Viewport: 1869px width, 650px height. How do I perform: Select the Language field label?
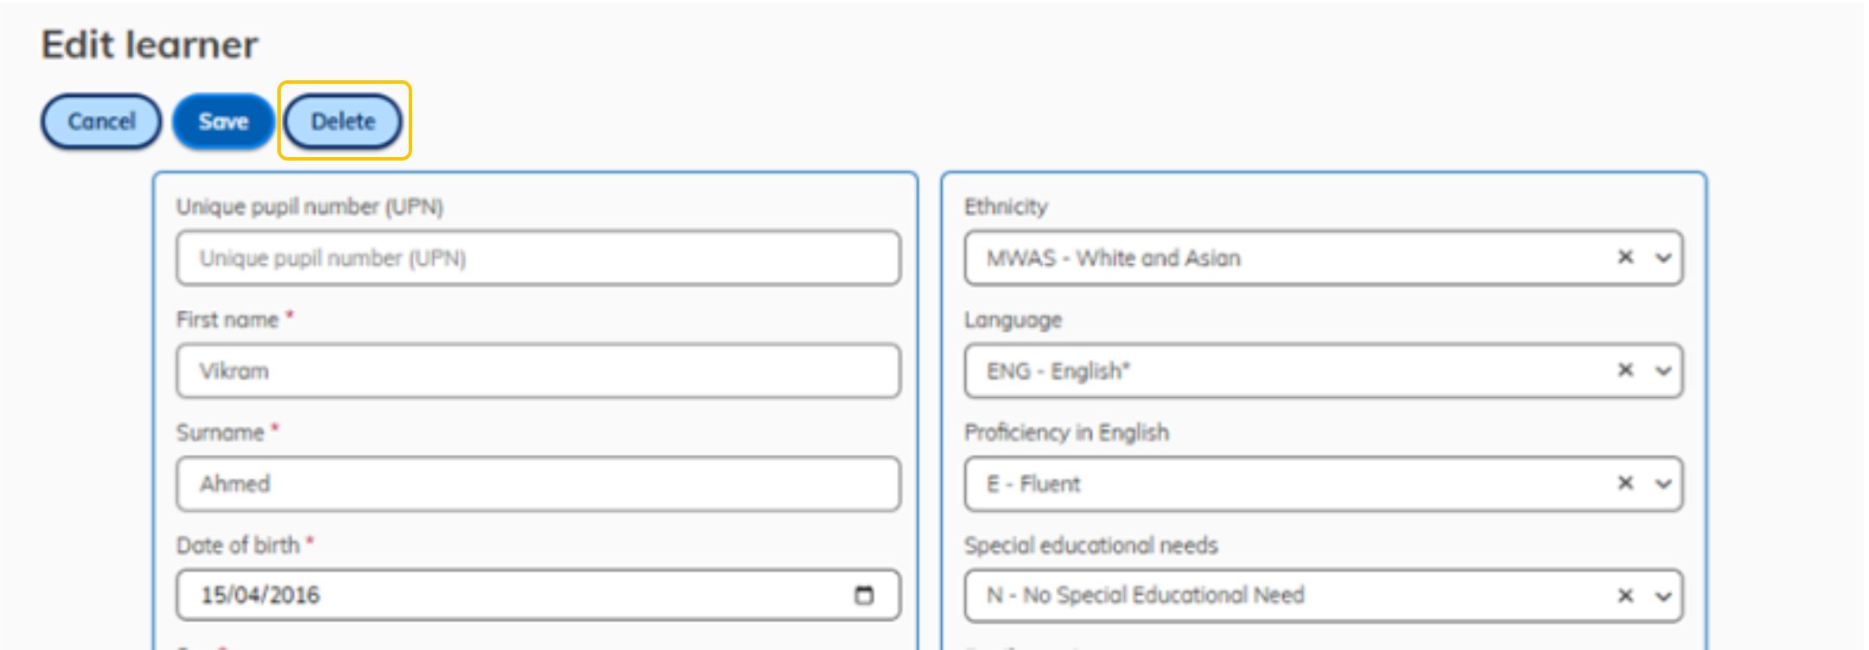click(x=1013, y=320)
